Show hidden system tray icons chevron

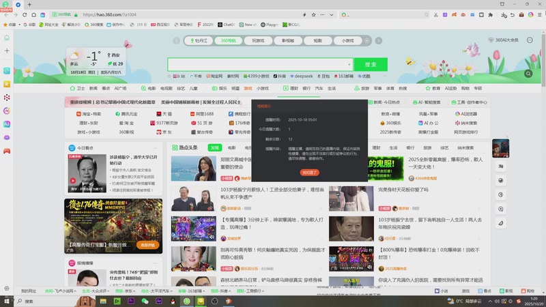tap(490, 301)
